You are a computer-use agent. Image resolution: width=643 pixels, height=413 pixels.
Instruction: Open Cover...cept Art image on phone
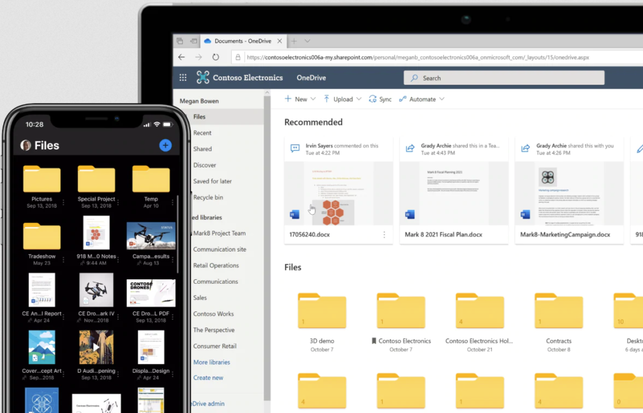coord(42,348)
